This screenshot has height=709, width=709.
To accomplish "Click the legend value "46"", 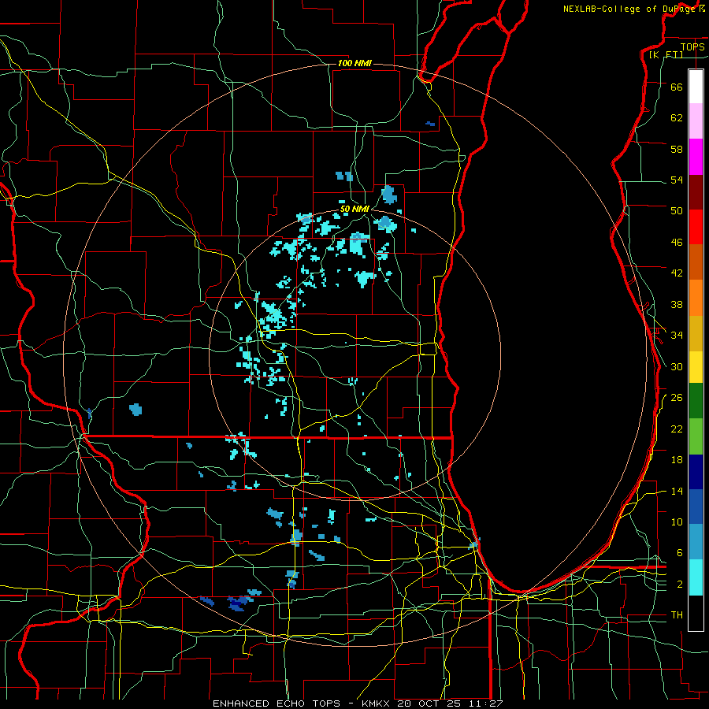I will [677, 243].
